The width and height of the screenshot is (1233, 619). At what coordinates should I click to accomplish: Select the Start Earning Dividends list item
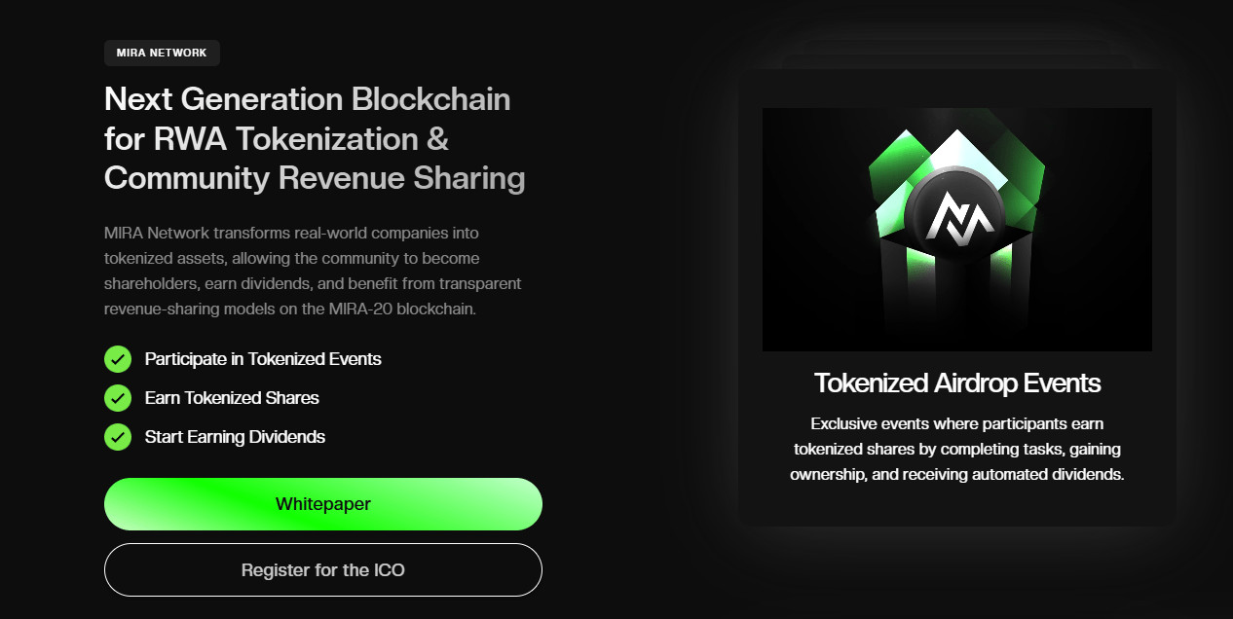[x=236, y=437]
